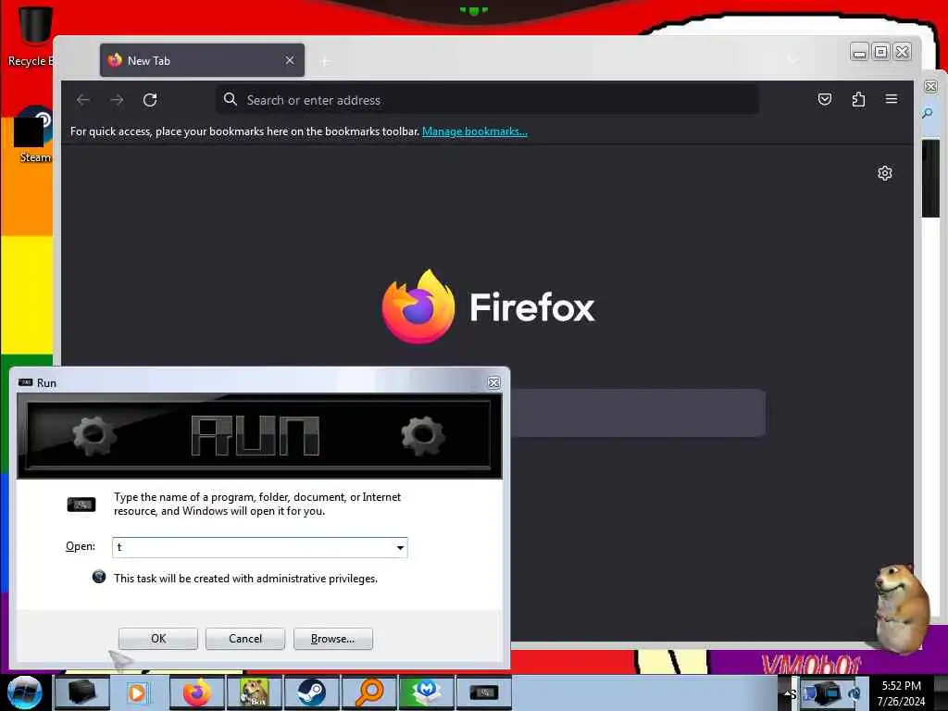This screenshot has height=711, width=948.
Task: Click Browse... in the Run dialog
Action: [333, 639]
